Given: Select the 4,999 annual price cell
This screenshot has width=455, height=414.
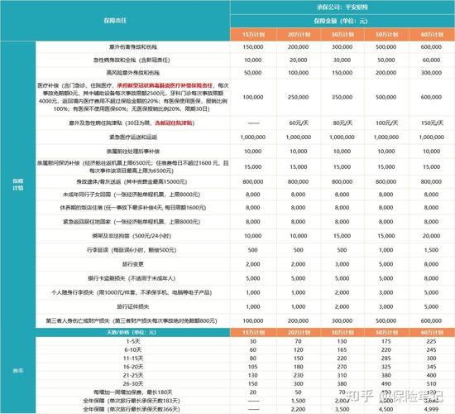Looking at the screenshot, I should click(432, 409).
